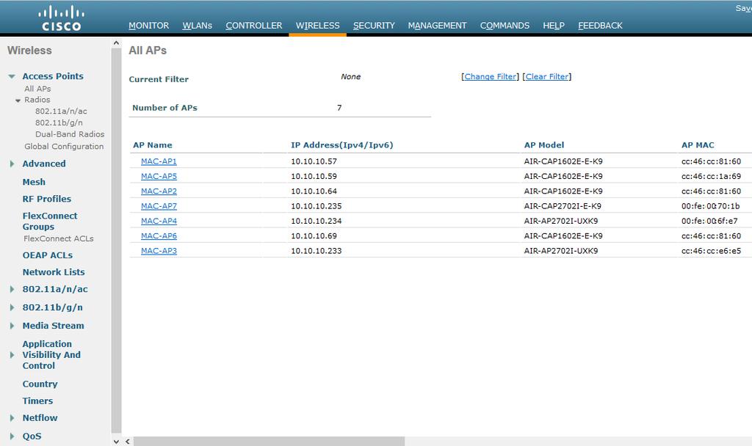Click the AP Name column header
752x446 pixels.
153,145
